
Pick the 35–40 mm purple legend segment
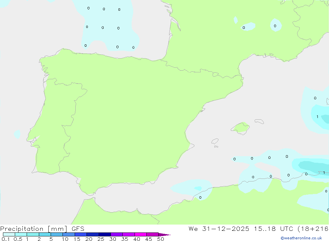(128, 234)
